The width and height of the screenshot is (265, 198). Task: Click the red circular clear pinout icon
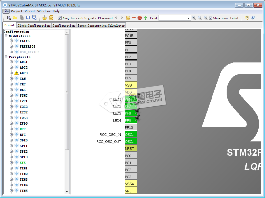point(140,18)
